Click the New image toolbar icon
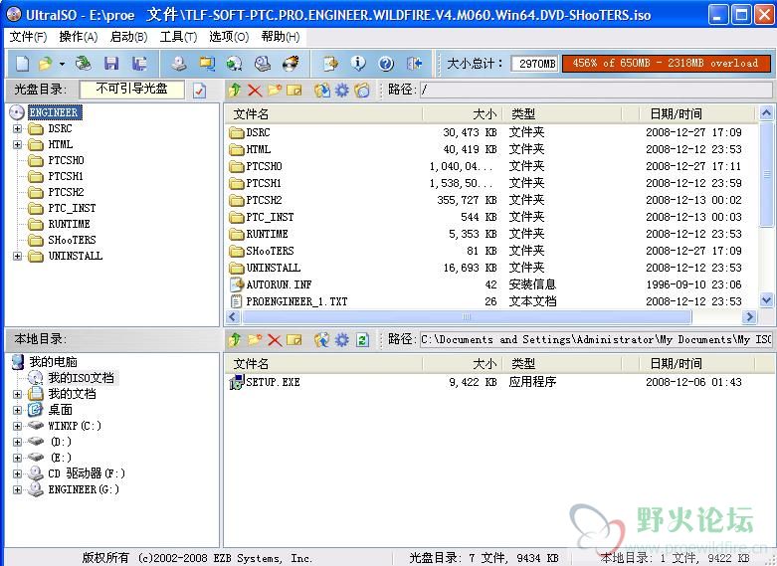The height and width of the screenshot is (566, 777). pyautogui.click(x=22, y=64)
